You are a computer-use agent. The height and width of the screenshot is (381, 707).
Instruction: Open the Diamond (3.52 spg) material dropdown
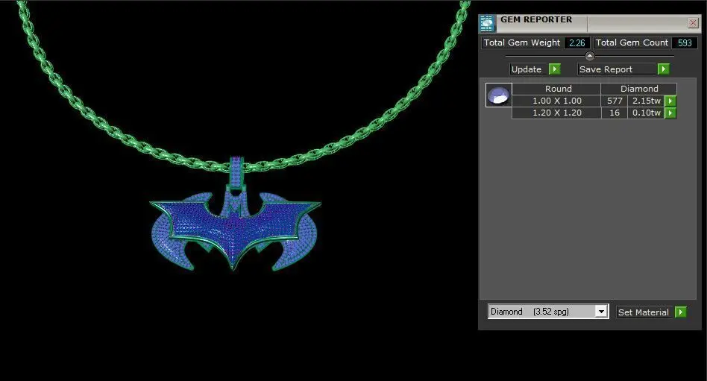600,312
